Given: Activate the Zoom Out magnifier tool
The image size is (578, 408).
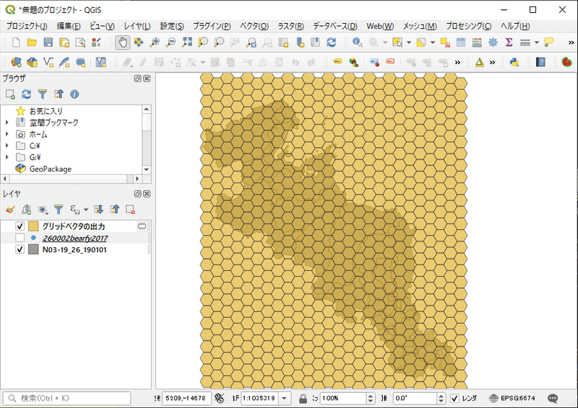Looking at the screenshot, I should (171, 43).
